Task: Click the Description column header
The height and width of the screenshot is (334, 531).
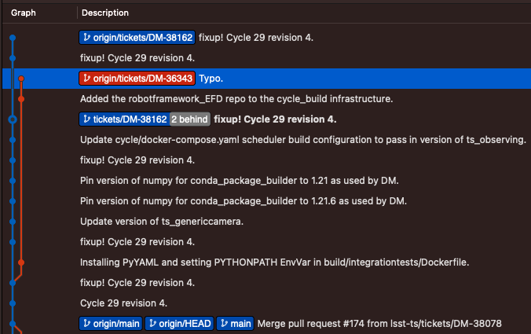Action: (x=105, y=13)
